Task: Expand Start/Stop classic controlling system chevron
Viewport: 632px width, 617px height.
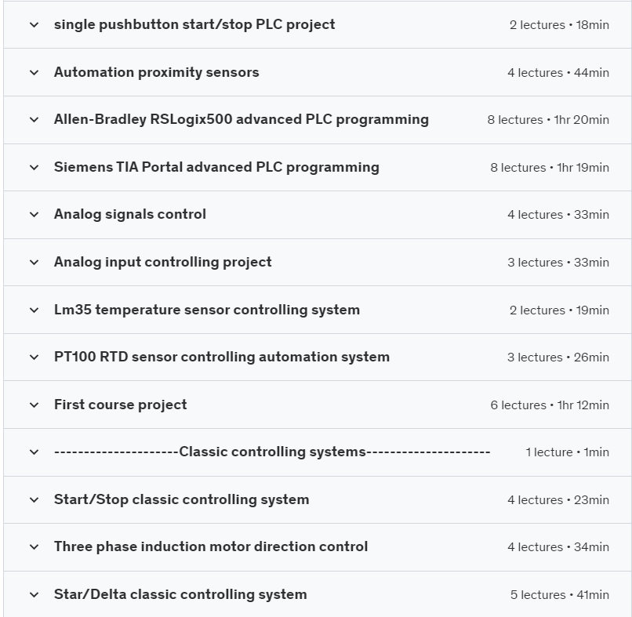Action: pos(34,500)
